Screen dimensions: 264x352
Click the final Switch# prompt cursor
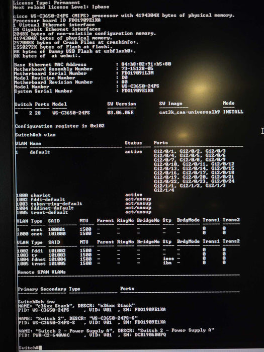(40, 348)
